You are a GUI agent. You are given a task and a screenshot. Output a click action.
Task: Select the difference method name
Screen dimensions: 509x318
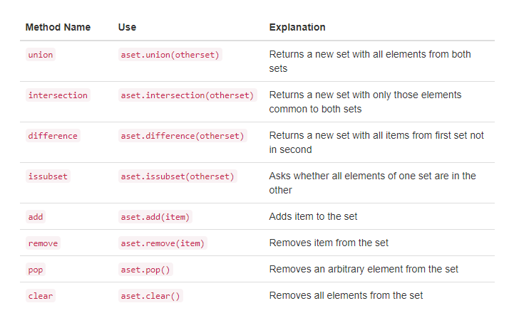(x=52, y=136)
